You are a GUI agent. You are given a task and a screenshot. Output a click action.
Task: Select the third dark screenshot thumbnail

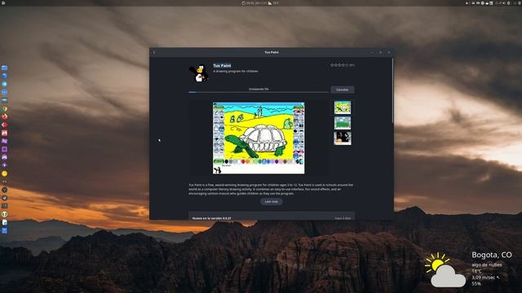(x=343, y=138)
